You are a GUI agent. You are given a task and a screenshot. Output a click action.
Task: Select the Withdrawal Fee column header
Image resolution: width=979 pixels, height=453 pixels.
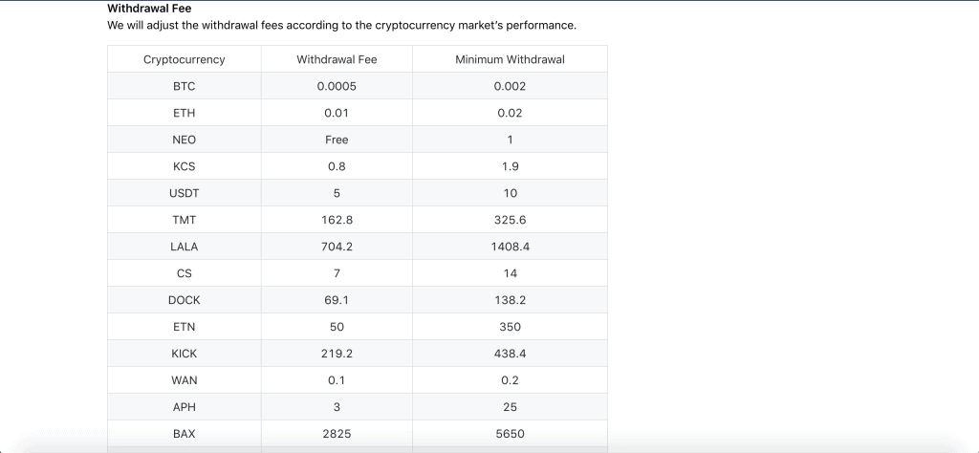click(x=337, y=59)
